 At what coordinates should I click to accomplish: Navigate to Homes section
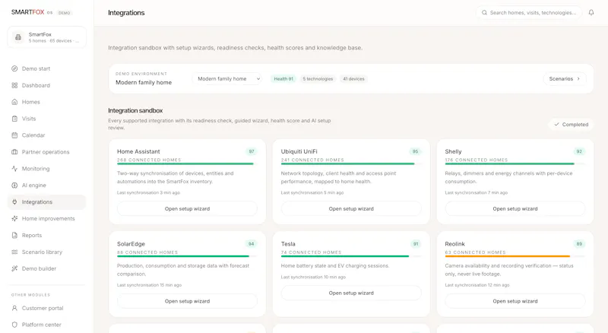[46, 102]
